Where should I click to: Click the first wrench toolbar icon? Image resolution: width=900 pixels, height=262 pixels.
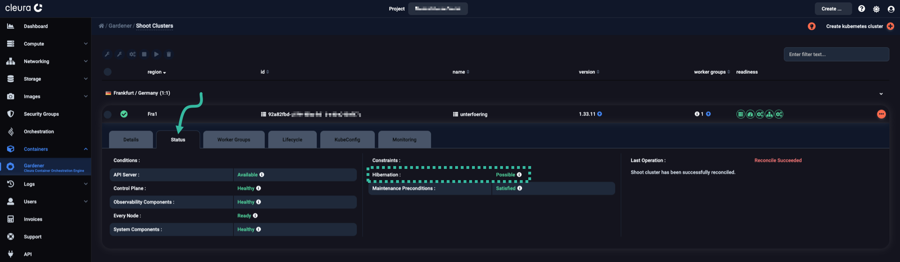tap(107, 54)
